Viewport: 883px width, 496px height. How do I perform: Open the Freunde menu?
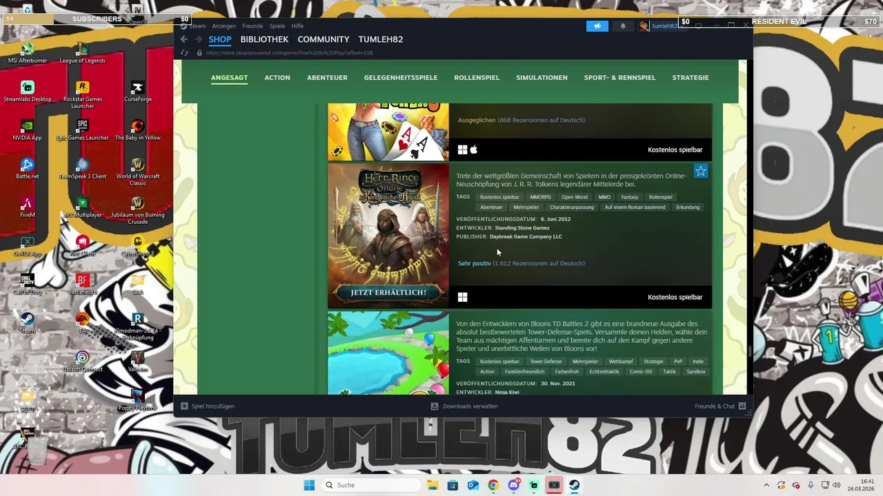(252, 26)
